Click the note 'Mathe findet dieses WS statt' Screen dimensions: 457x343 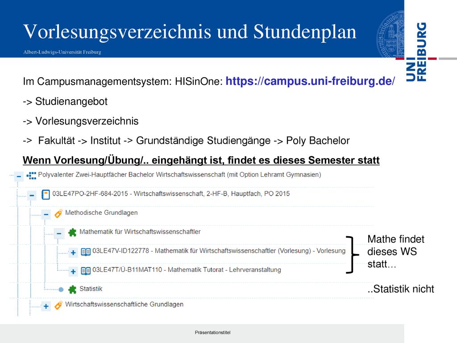tap(396, 251)
